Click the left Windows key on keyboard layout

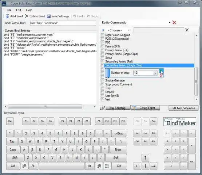coord(24,166)
